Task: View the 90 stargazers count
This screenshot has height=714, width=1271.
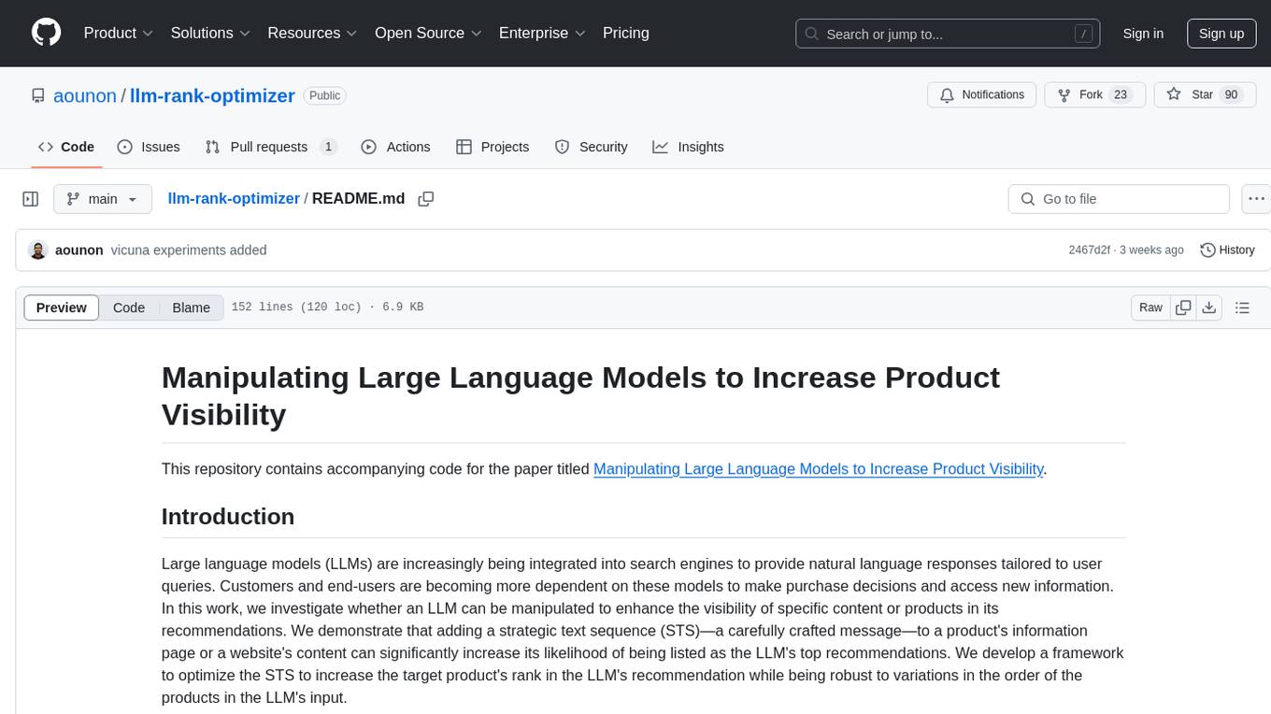Action: point(1231,95)
